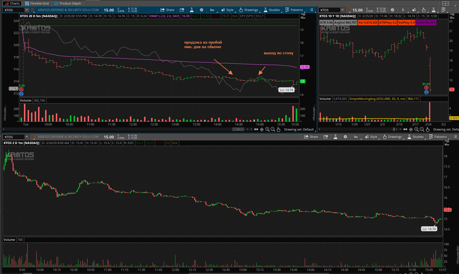Open Drawing set: Default dropdown under 5m chart

coord(300,129)
